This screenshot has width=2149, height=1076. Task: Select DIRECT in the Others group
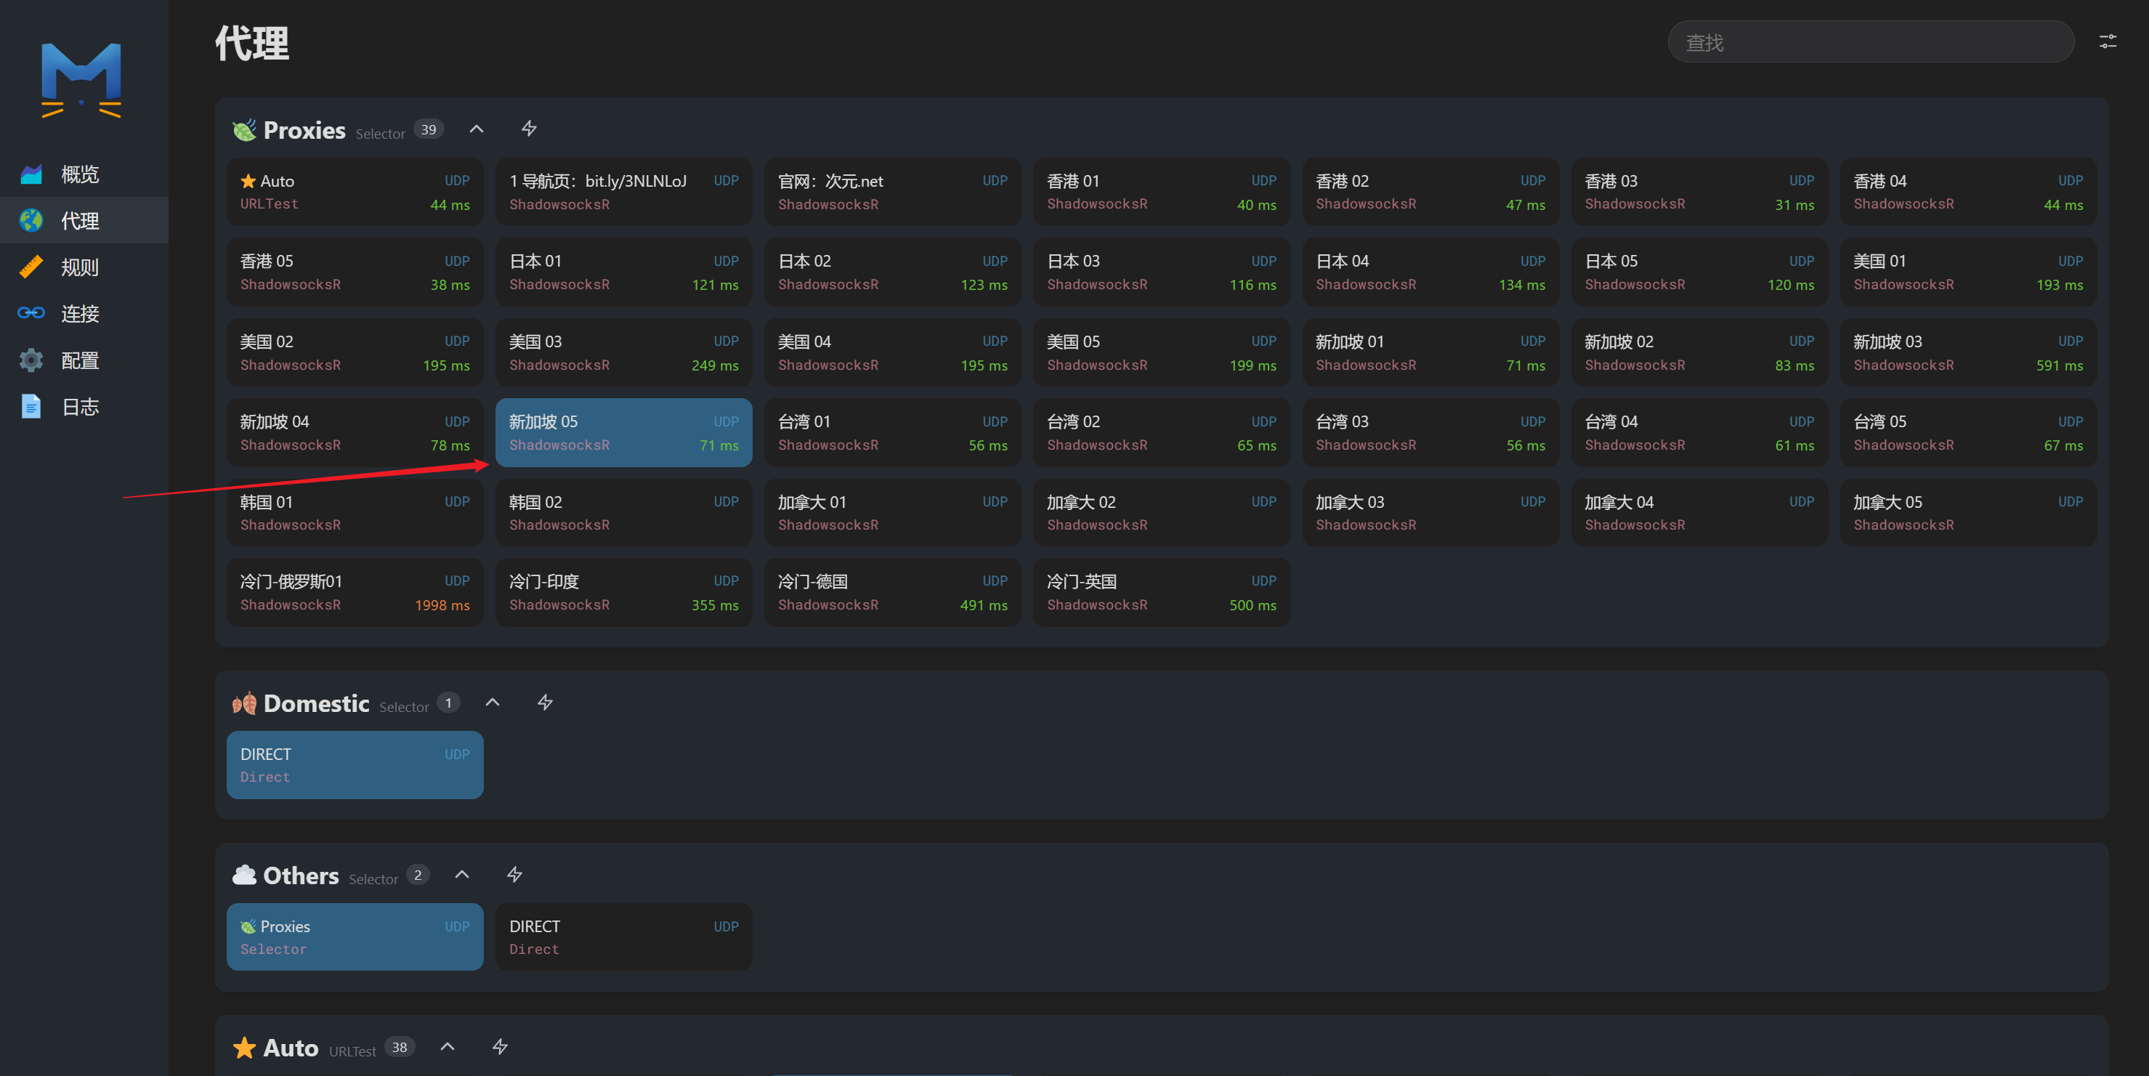623,937
